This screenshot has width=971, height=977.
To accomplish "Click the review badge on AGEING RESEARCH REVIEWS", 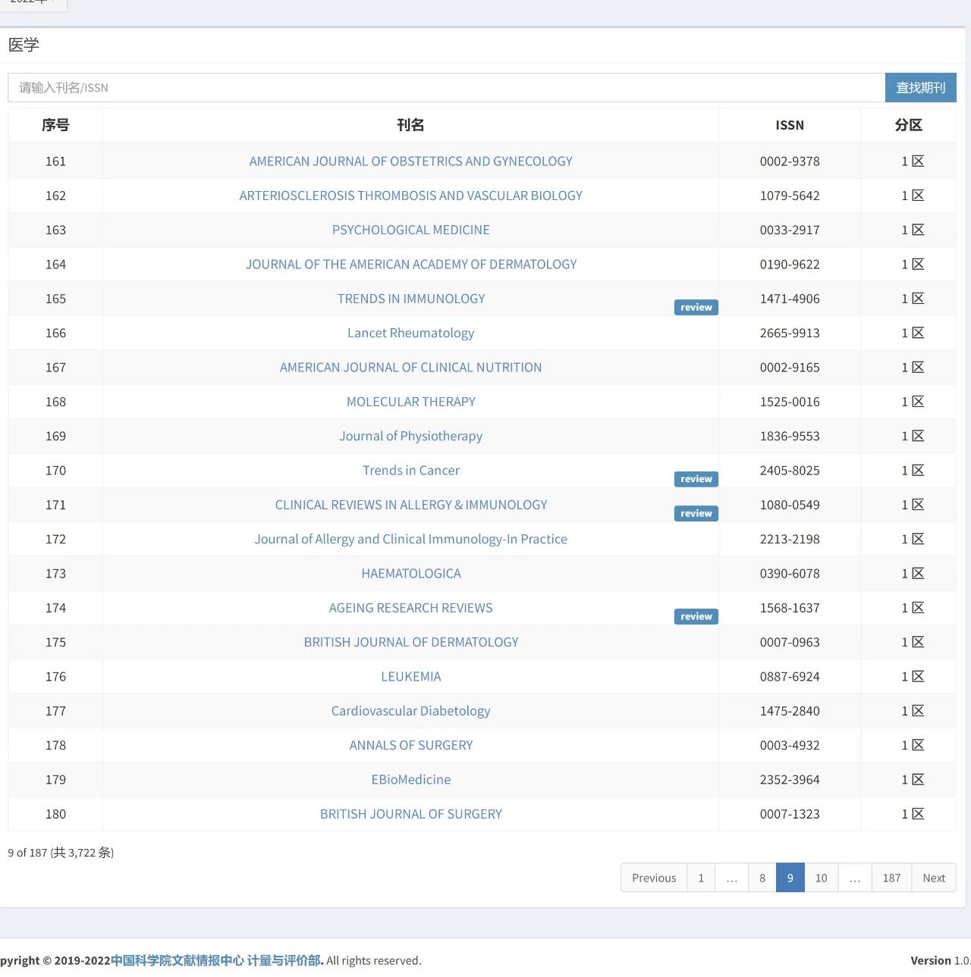I will pos(696,616).
